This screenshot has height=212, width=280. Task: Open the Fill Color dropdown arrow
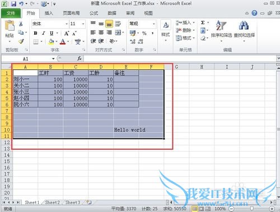click(x=57, y=41)
